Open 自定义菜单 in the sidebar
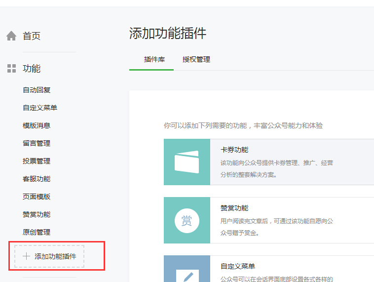The height and width of the screenshot is (282, 374). click(40, 108)
